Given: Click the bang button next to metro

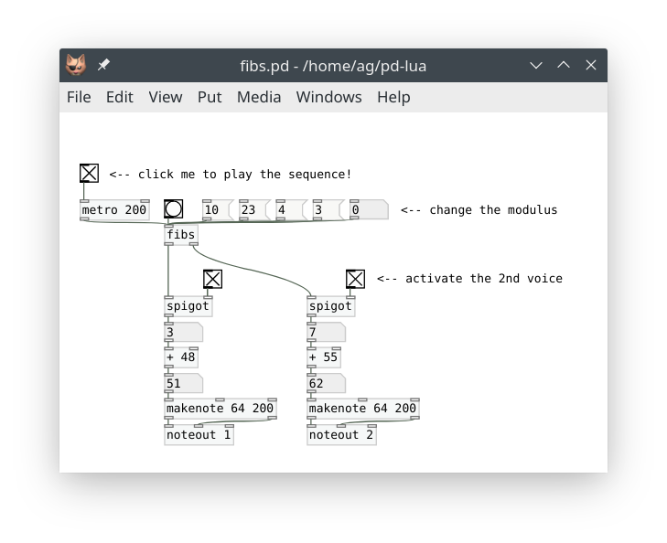Looking at the screenshot, I should (x=174, y=209).
